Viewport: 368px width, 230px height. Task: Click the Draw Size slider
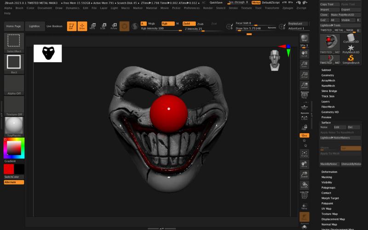click(x=256, y=29)
